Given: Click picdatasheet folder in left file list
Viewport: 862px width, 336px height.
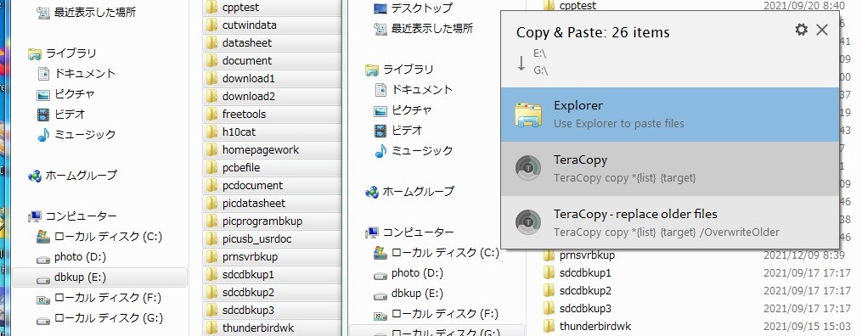Looking at the screenshot, I should (272, 203).
